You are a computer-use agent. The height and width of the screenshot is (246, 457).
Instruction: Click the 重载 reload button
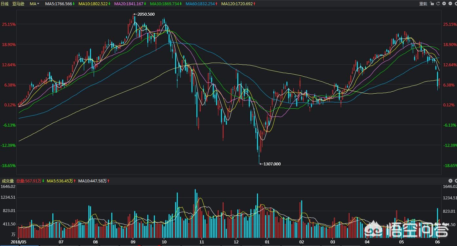(423, 4)
